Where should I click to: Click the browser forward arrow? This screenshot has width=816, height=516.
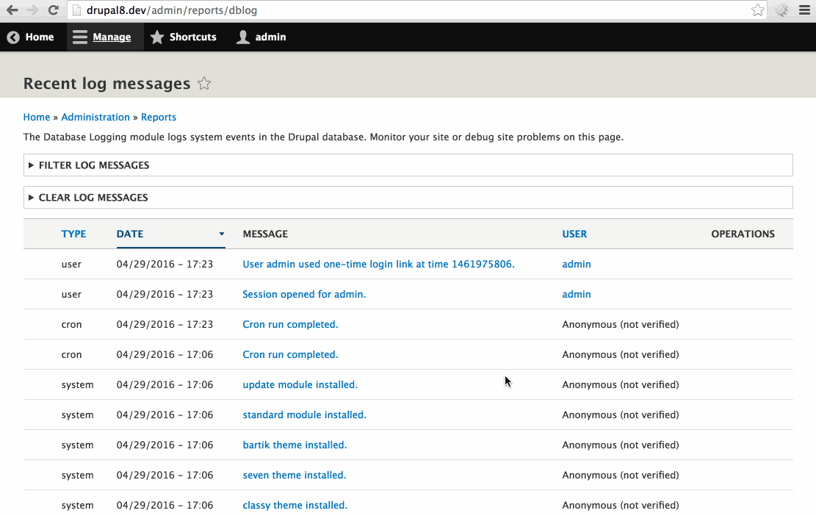32,10
